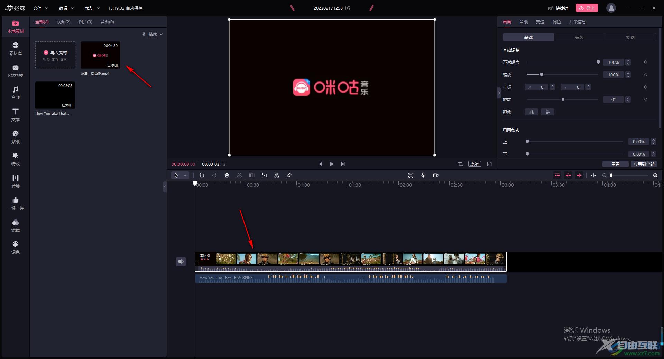Switch to the 视频(2) media tab
664x359 pixels.
click(64, 22)
